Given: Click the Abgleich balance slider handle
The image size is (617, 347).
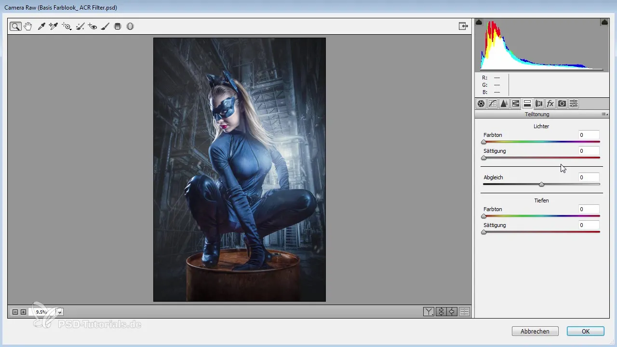Looking at the screenshot, I should point(542,185).
